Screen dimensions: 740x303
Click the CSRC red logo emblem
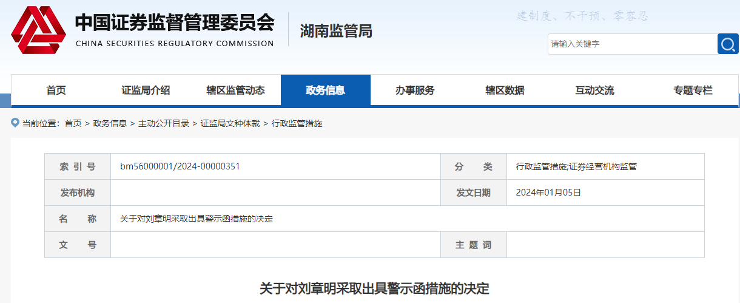point(38,30)
